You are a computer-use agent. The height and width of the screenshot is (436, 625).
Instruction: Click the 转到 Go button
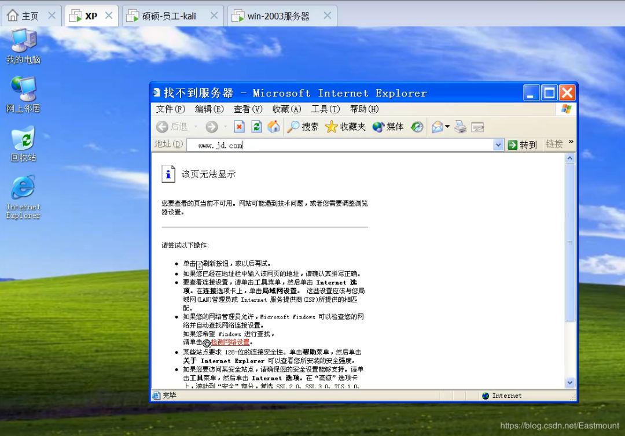point(523,145)
